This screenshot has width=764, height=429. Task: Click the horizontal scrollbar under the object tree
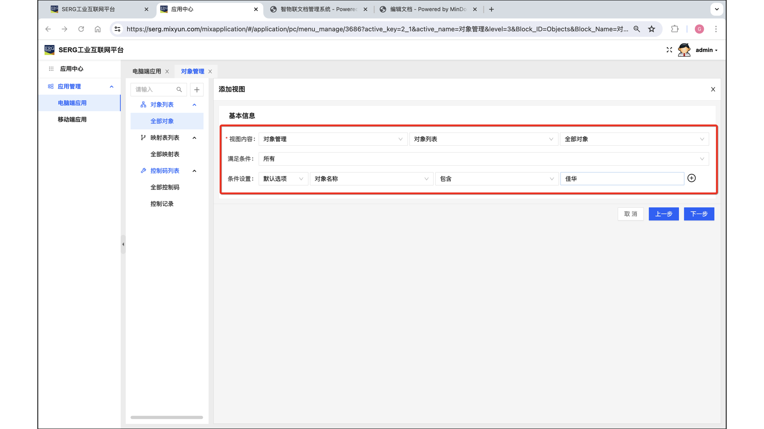[x=166, y=417]
